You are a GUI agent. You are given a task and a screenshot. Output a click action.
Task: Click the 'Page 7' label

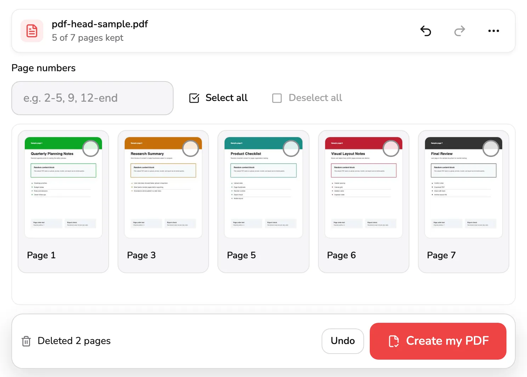(x=441, y=255)
